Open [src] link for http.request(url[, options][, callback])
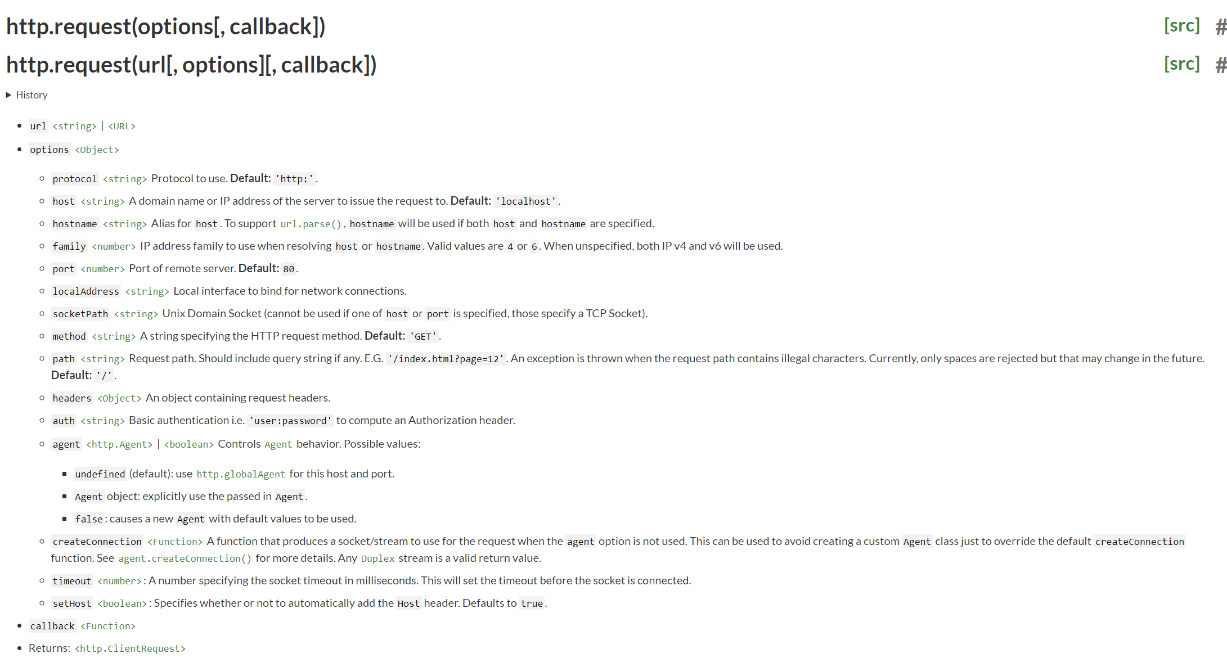Screen dimensions: 1227x658 (1181, 64)
